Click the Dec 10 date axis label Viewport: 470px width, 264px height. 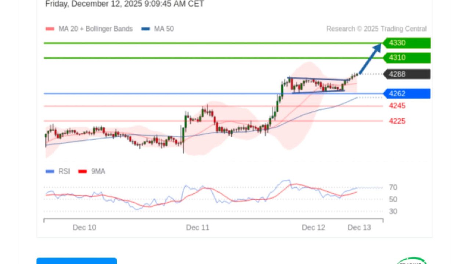tap(84, 227)
